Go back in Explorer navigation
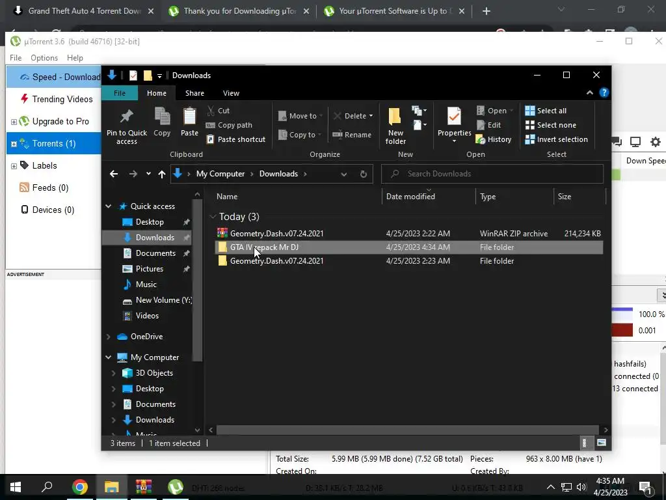Viewport: 666px width, 500px height. pyautogui.click(x=113, y=174)
